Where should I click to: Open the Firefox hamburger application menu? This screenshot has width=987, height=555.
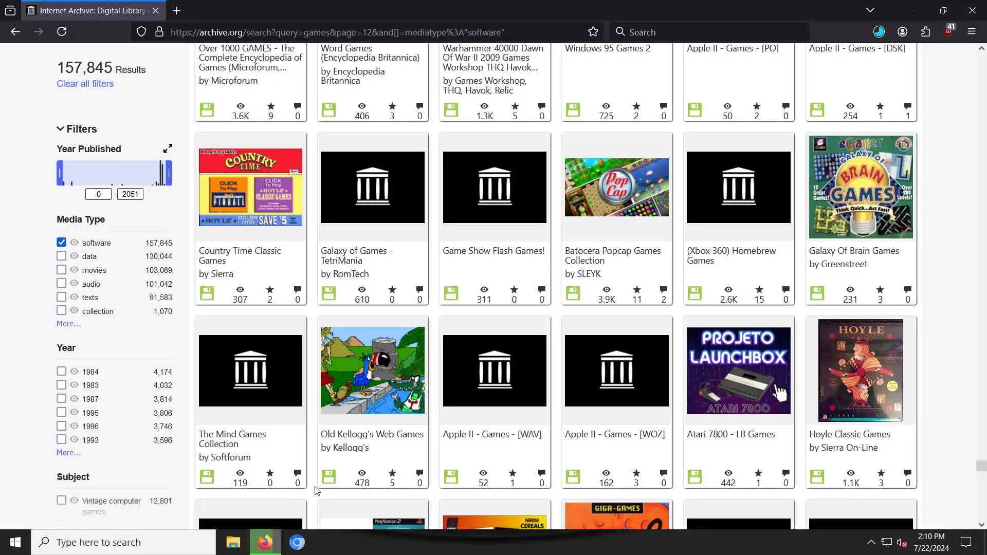971,32
